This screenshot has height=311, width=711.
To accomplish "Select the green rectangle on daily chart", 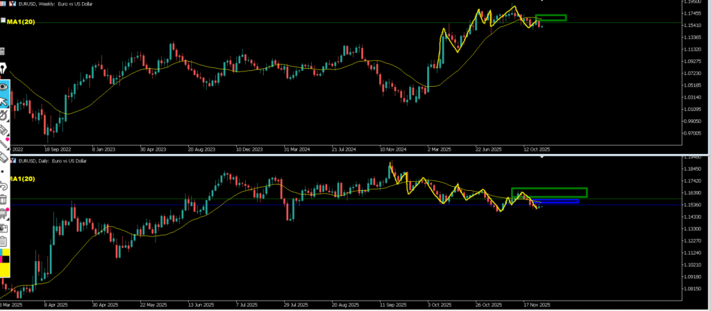I will tap(549, 192).
